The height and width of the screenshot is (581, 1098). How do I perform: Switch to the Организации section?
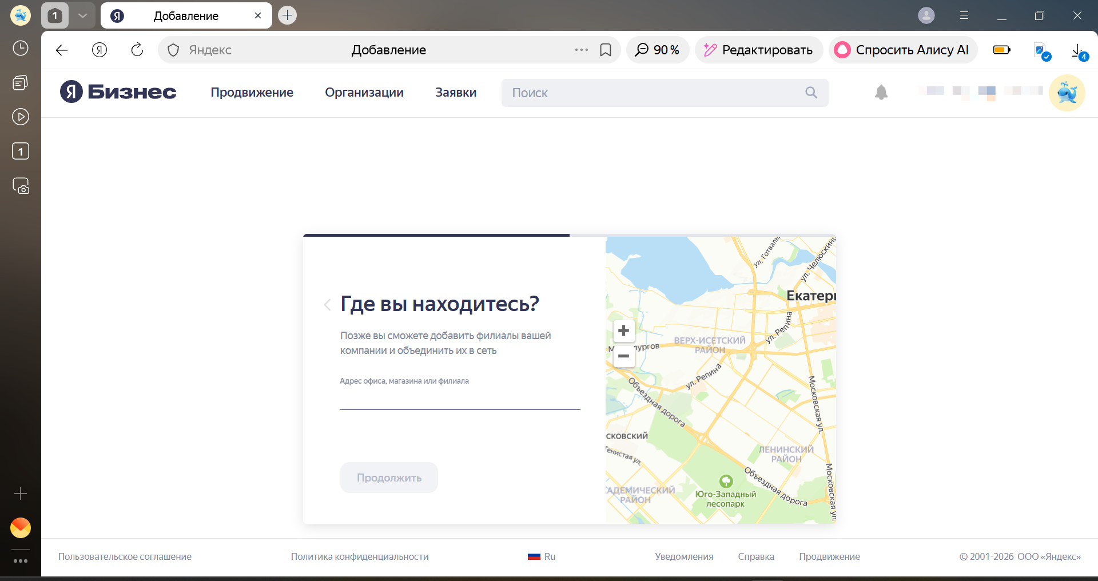364,92
